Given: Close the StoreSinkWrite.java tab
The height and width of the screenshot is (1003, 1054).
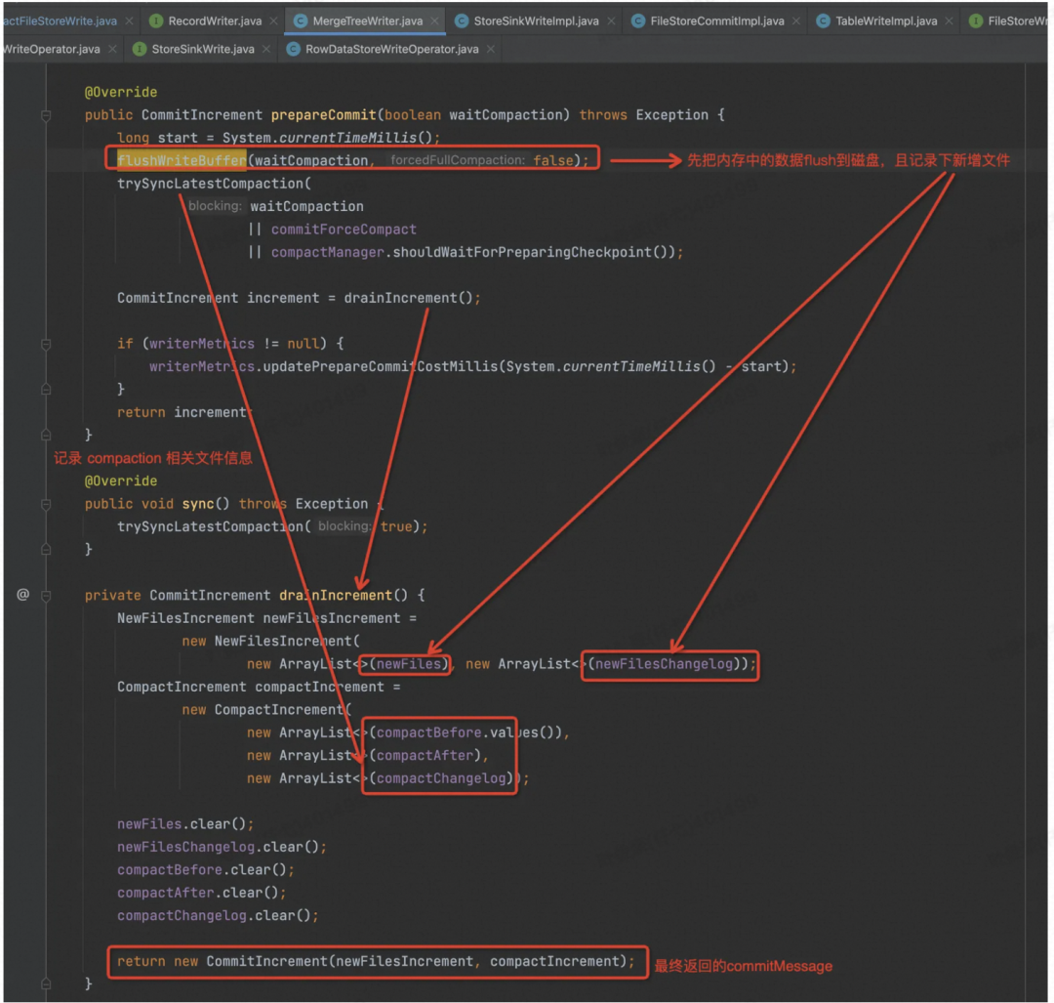Looking at the screenshot, I should point(265,49).
